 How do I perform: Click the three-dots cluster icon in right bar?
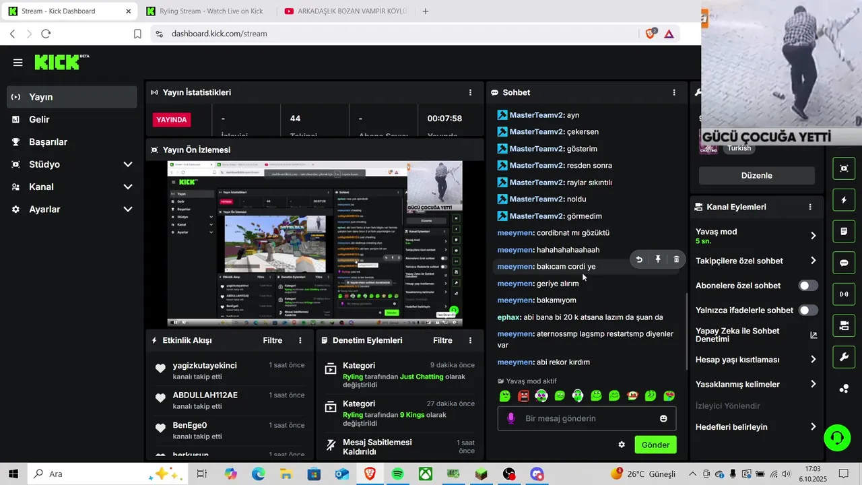click(x=844, y=389)
